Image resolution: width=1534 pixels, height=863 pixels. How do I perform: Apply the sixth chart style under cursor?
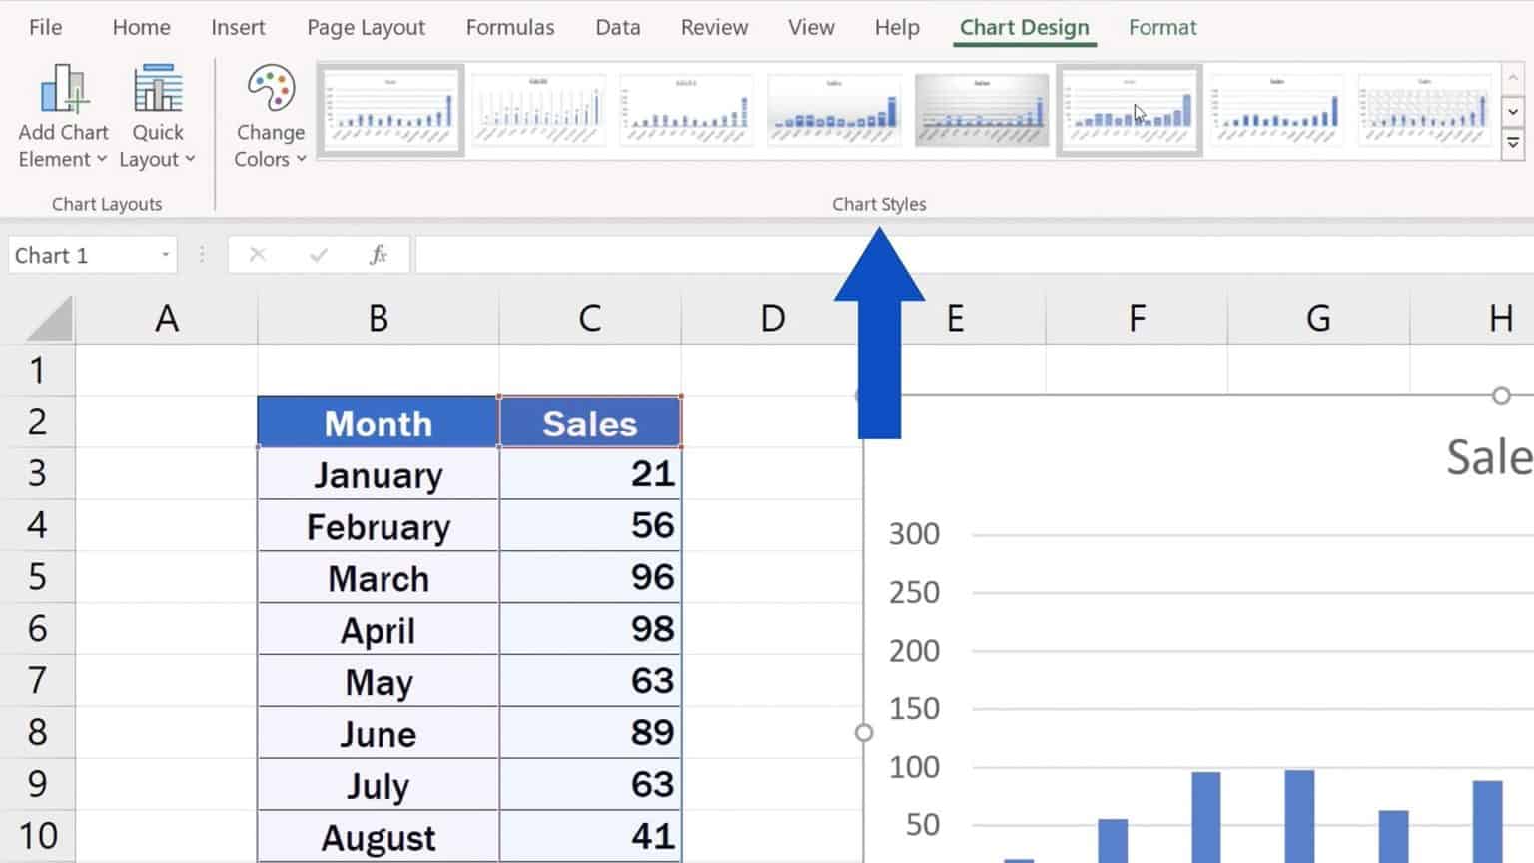(x=1130, y=111)
